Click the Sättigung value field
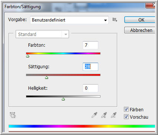Image resolution: width=158 pixels, height=135 pixels. (x=90, y=67)
